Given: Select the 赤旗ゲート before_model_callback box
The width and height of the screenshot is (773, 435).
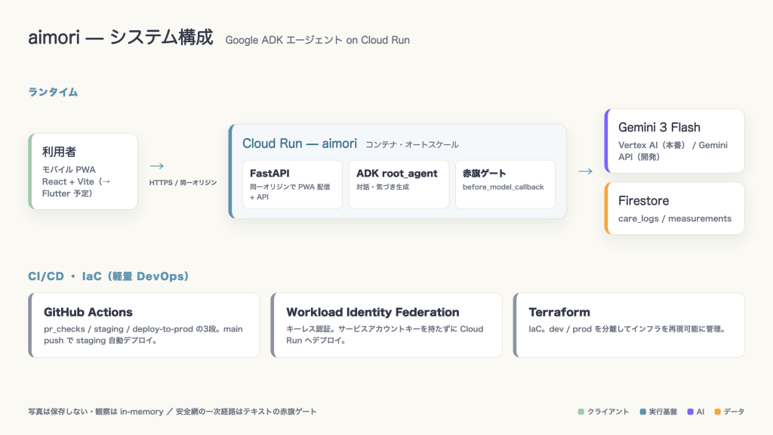Looking at the screenshot, I should (x=505, y=184).
